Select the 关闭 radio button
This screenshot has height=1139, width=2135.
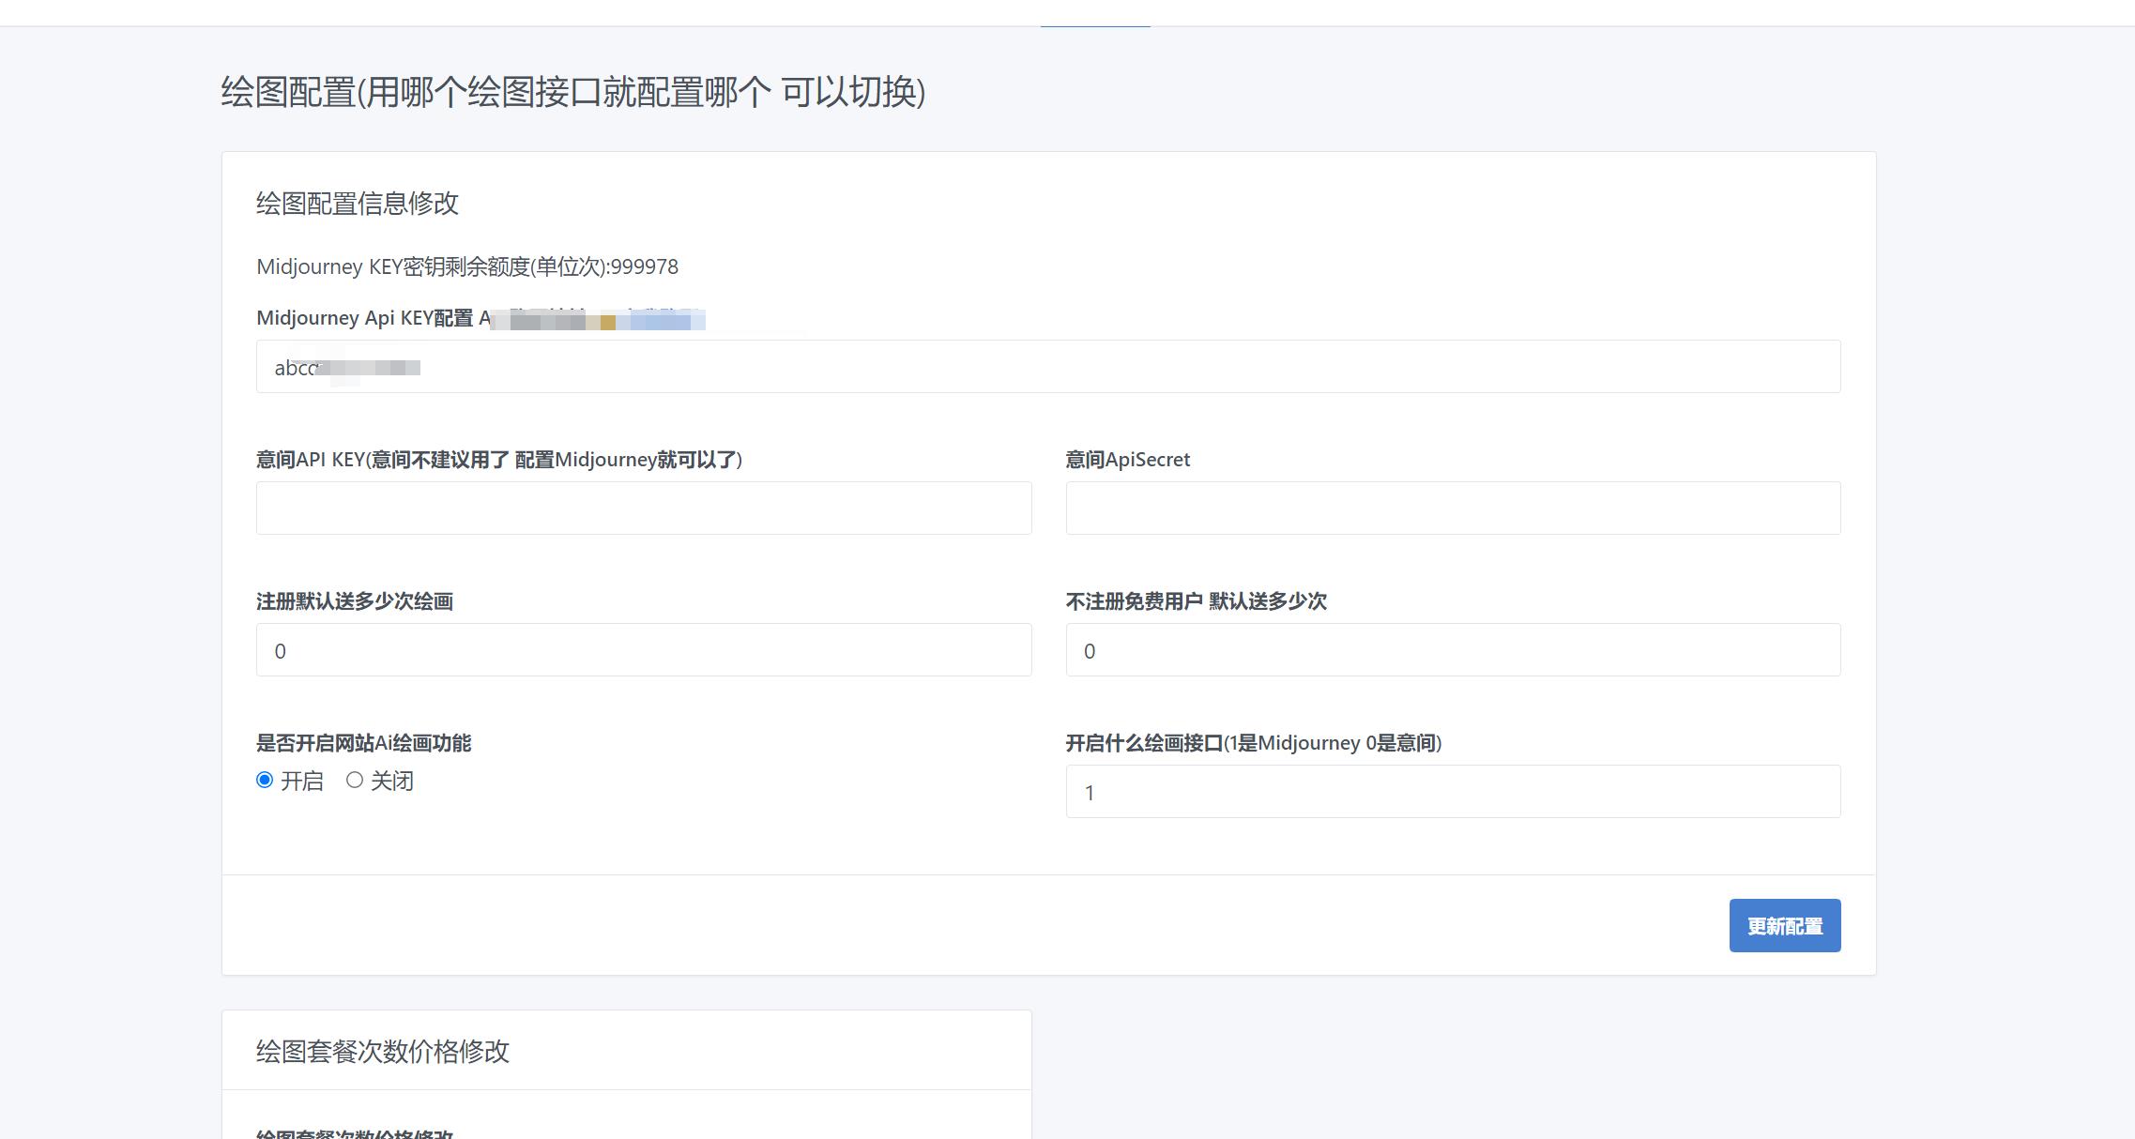tap(355, 781)
